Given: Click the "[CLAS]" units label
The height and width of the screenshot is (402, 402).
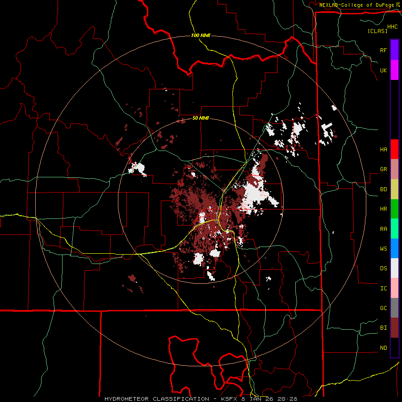Looking at the screenshot, I should (x=377, y=31).
